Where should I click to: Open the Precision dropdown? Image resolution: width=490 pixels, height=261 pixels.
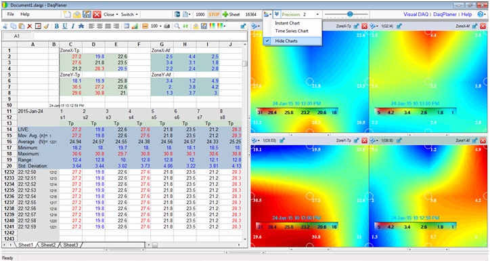tap(311, 14)
